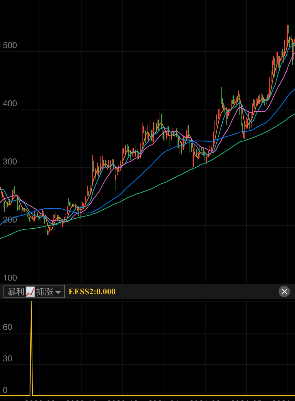Click the dropdown arrow beside 抓涨
Screen dimensions: 295x401
coord(58,292)
